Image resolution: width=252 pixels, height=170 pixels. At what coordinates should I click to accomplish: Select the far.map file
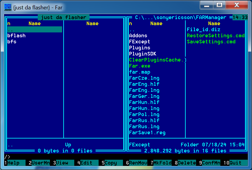pyautogui.click(x=140, y=72)
